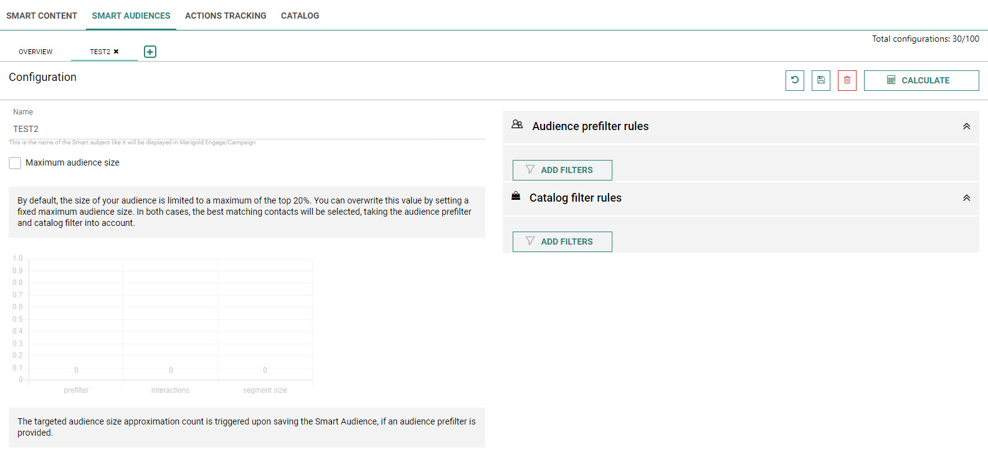The width and height of the screenshot is (988, 455).
Task: Go to the Catalog tab
Action: pyautogui.click(x=300, y=16)
